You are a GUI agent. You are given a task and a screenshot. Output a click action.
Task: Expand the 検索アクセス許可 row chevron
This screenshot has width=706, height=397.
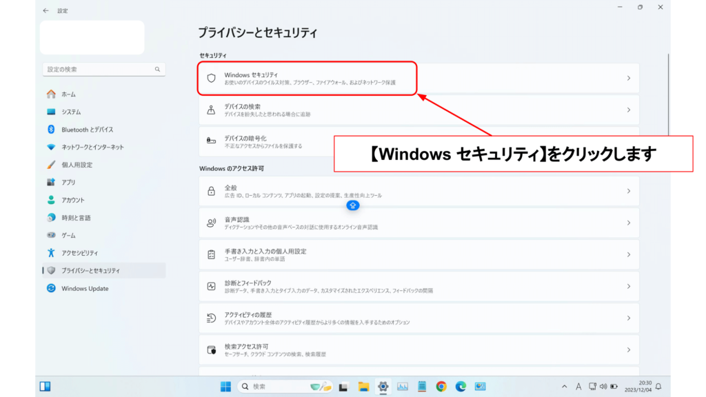coord(628,350)
